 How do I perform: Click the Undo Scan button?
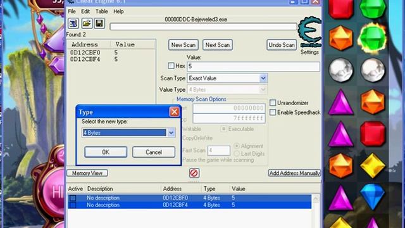(x=282, y=45)
